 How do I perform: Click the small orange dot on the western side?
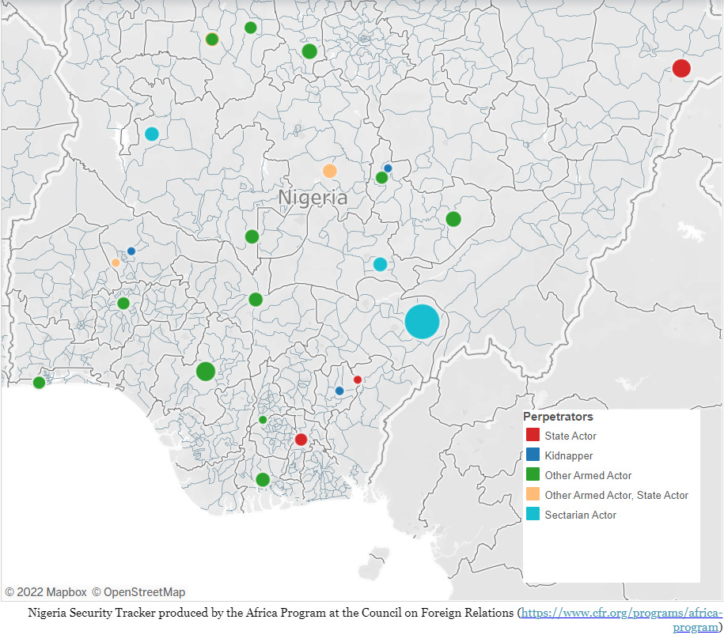[115, 262]
